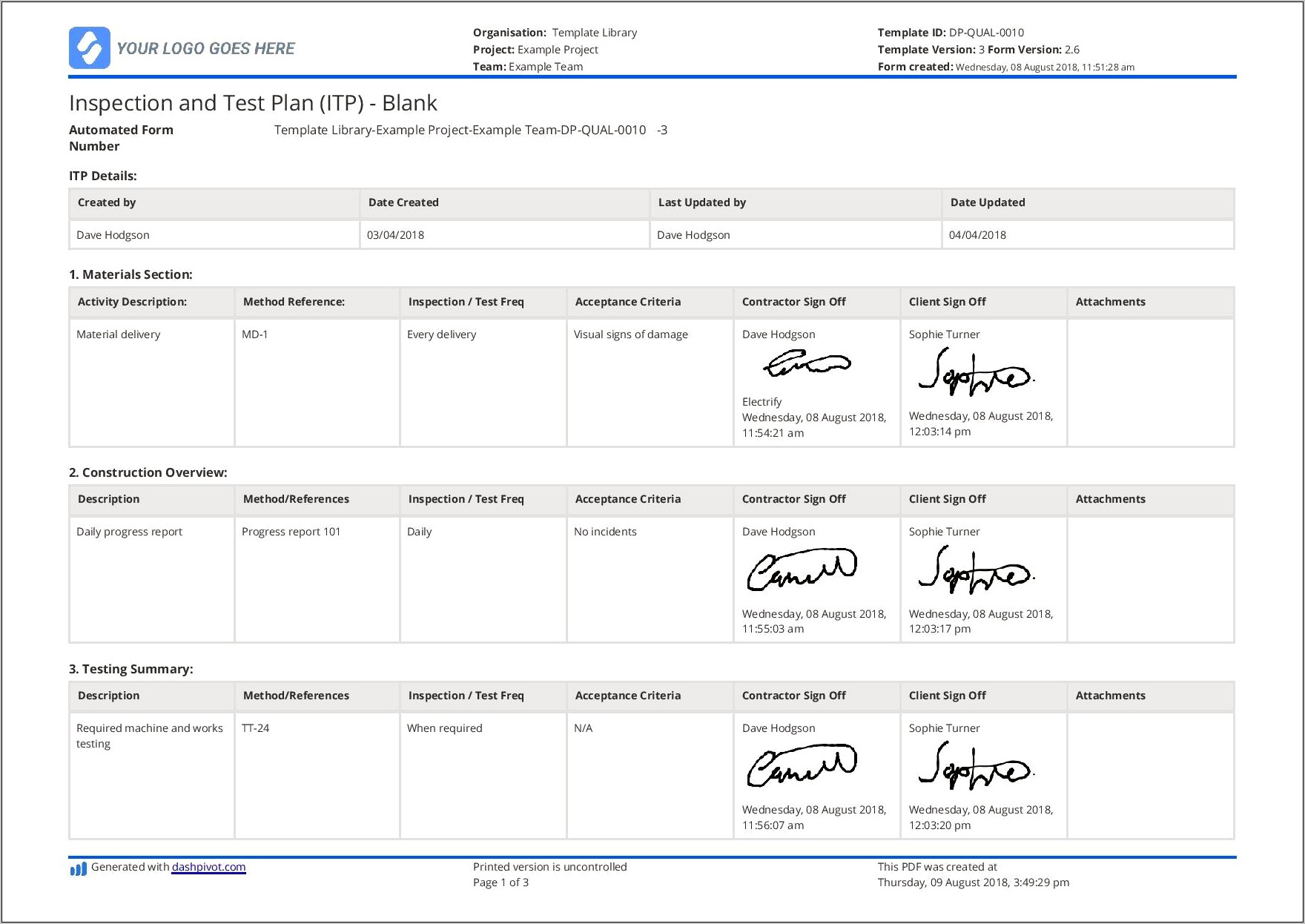Image resolution: width=1305 pixels, height=924 pixels.
Task: Click Sophie Turner's signature in Construction Overview
Action: 976,570
